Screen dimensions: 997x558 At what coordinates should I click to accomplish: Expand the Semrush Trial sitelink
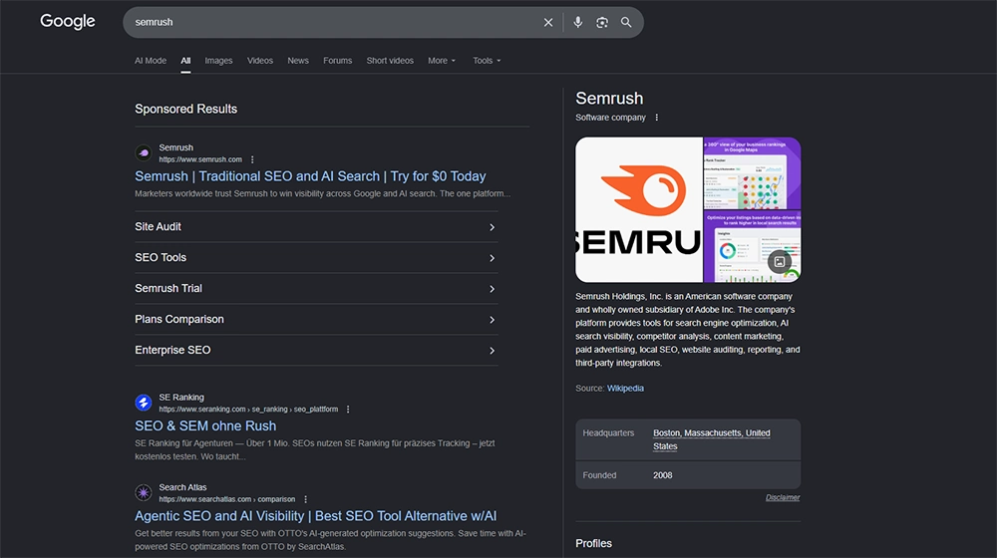tap(316, 289)
